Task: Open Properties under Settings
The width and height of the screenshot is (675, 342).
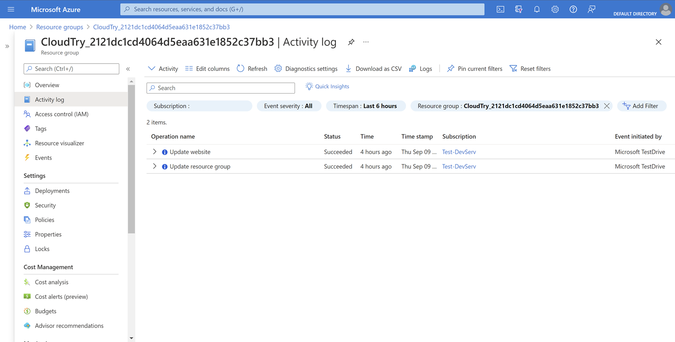Action: (x=71, y=234)
